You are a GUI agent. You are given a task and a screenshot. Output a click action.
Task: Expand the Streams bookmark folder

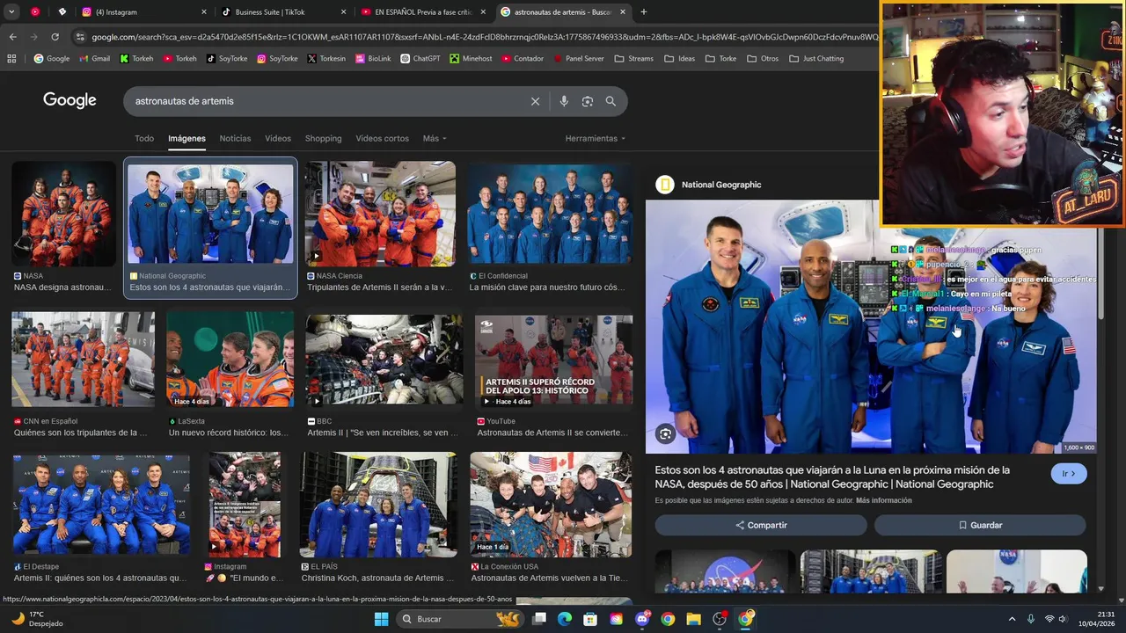tap(634, 59)
